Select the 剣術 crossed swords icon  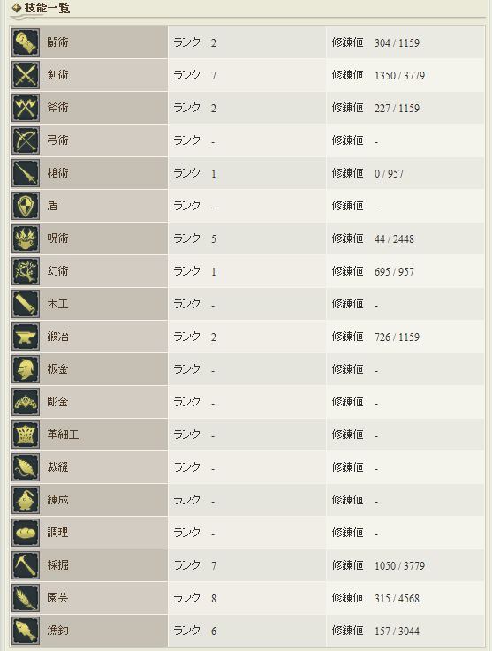(26, 75)
